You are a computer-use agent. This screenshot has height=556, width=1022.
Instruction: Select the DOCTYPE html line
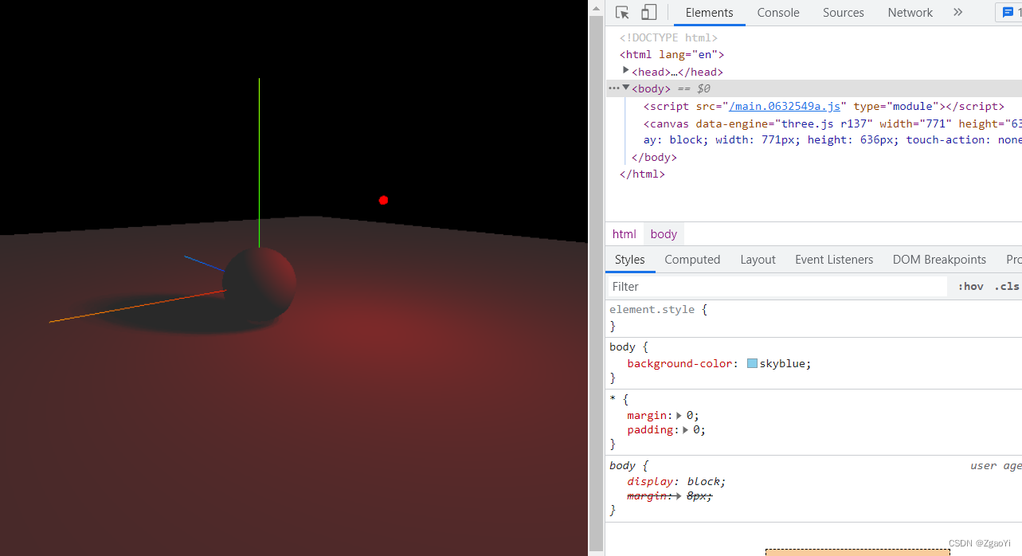[668, 37]
